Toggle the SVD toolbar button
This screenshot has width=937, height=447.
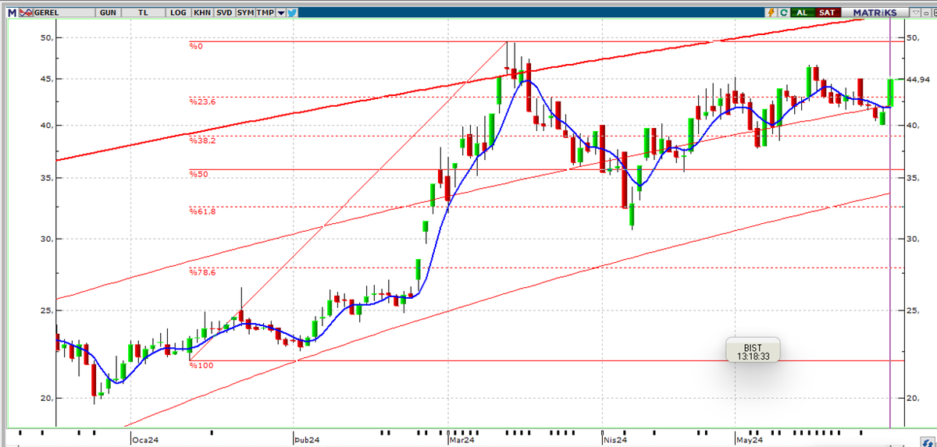point(224,12)
